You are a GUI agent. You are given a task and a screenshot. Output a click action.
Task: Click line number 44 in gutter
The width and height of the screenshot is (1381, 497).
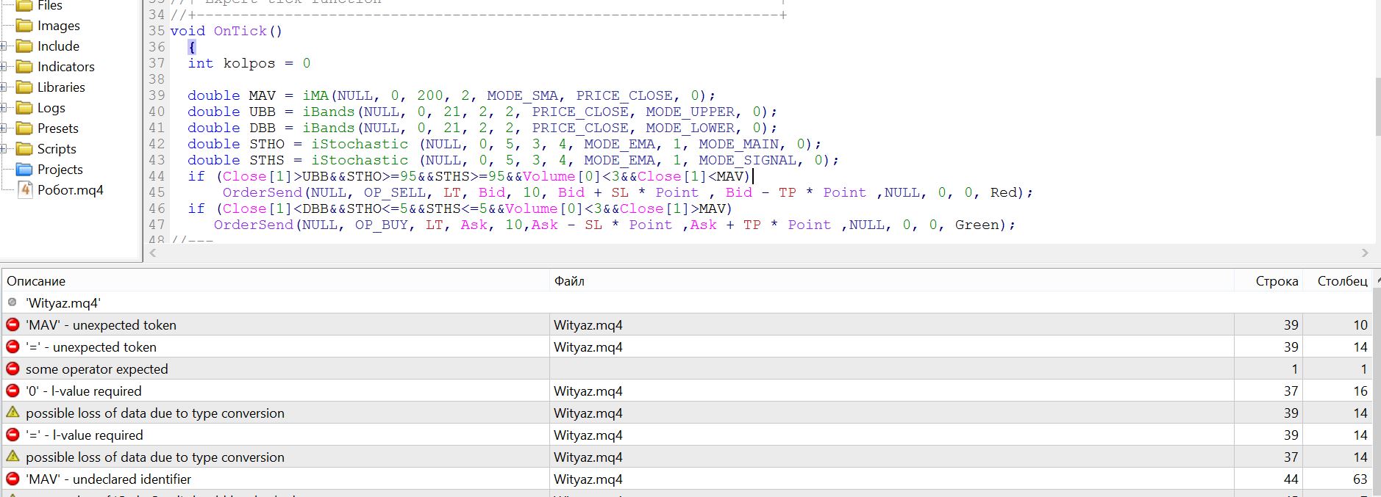[157, 176]
